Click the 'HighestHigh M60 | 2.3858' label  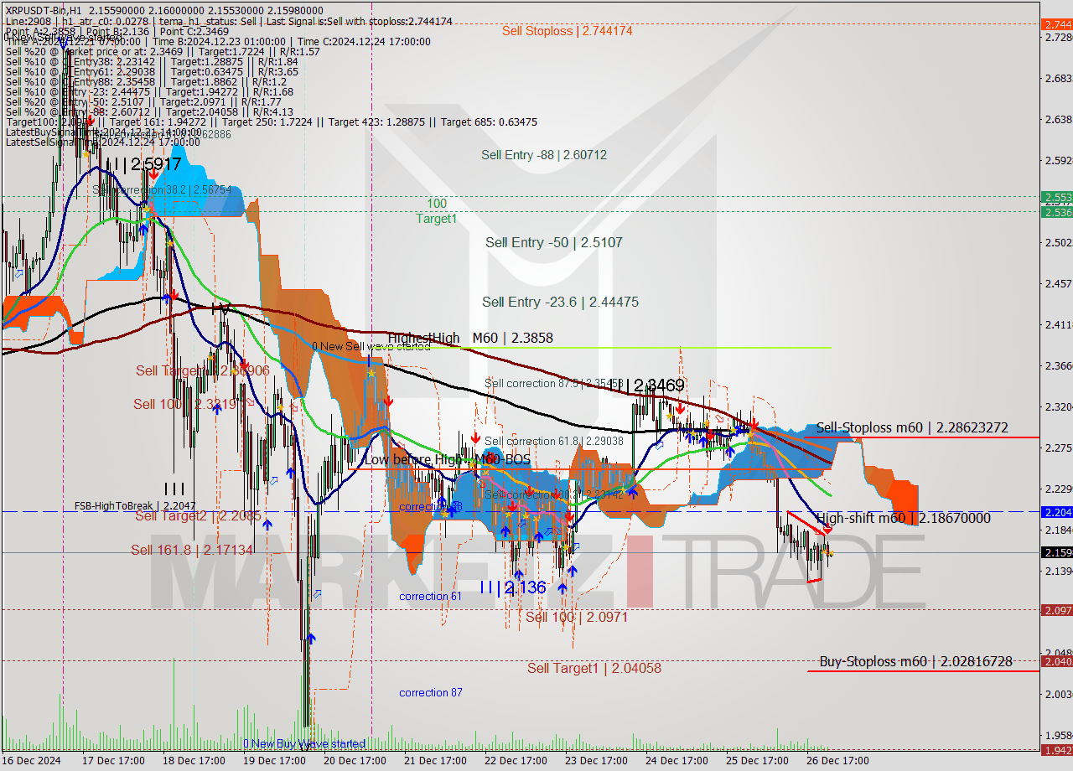(470, 338)
